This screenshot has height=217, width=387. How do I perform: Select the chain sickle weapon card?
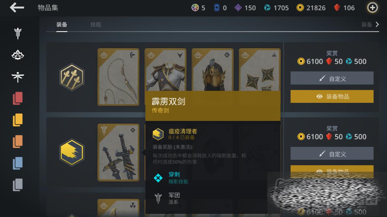pyautogui.click(x=119, y=77)
